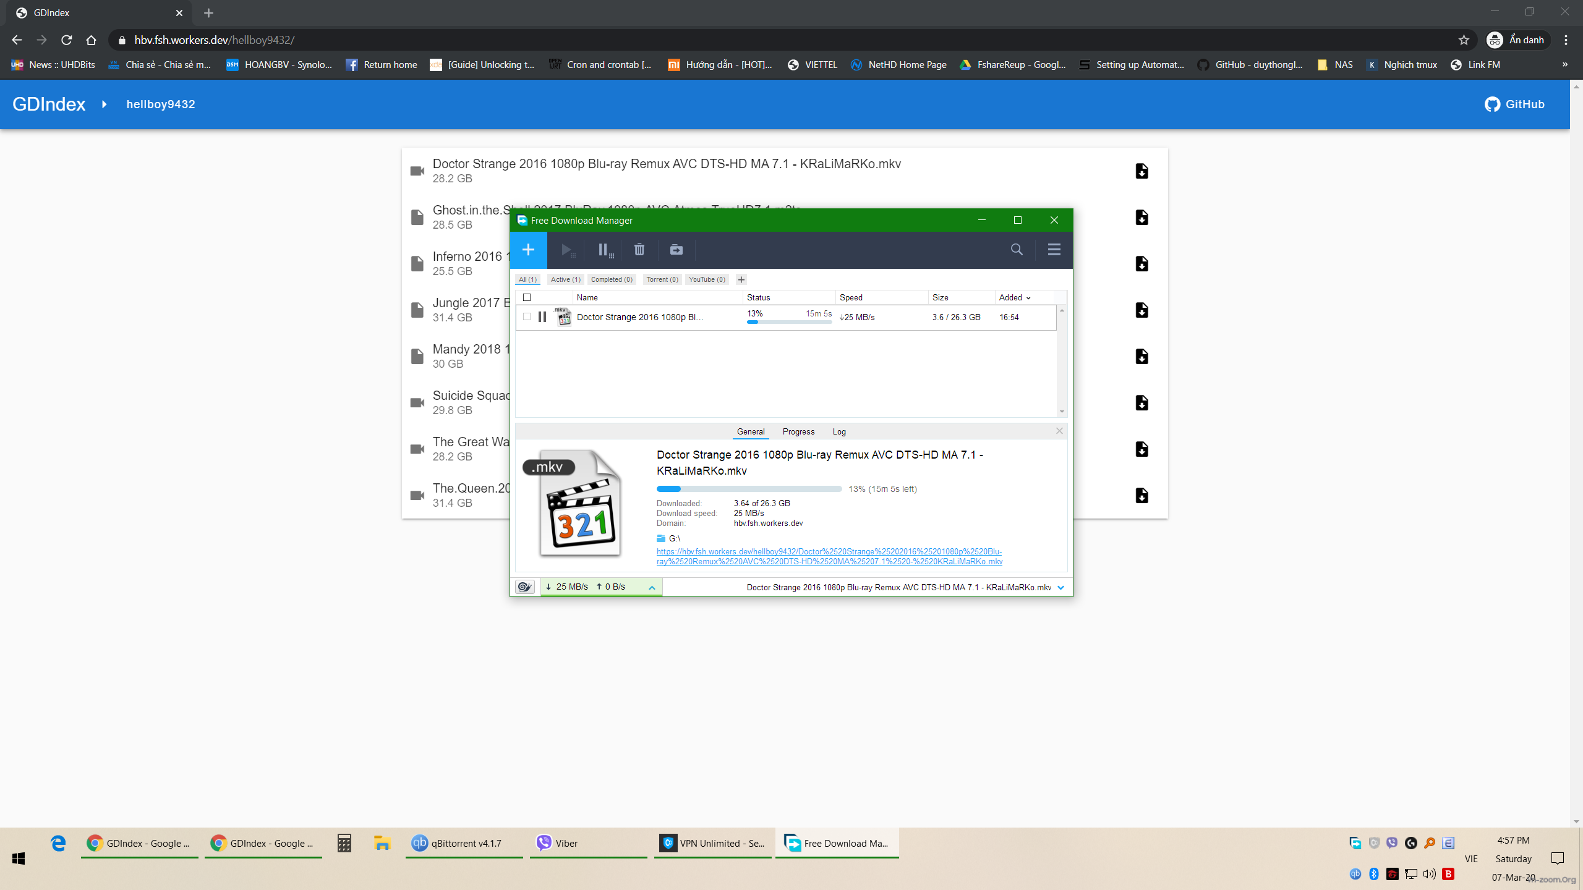Click the start downloads play icon
The width and height of the screenshot is (1583, 890).
[x=567, y=250]
